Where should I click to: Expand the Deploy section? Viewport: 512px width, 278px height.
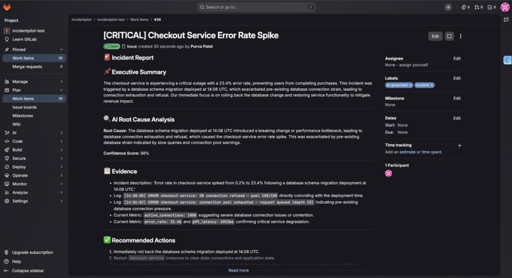pos(34,167)
